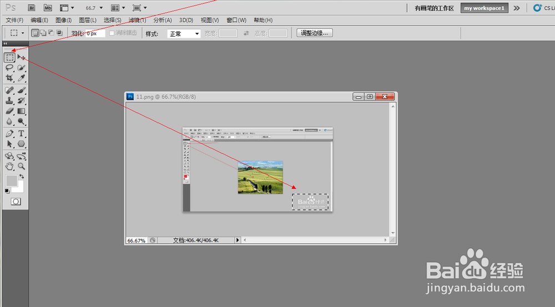Open the 文件(F) menu

(14, 20)
